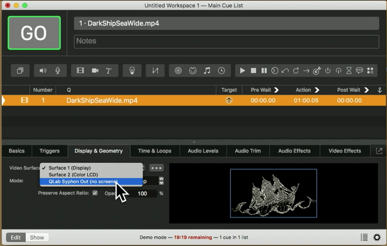
Task: Choose QLab Syphon Out (no screens) surface
Action: click(x=91, y=182)
